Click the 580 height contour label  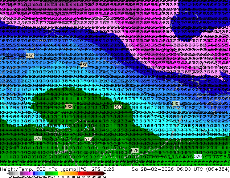tap(30, 56)
